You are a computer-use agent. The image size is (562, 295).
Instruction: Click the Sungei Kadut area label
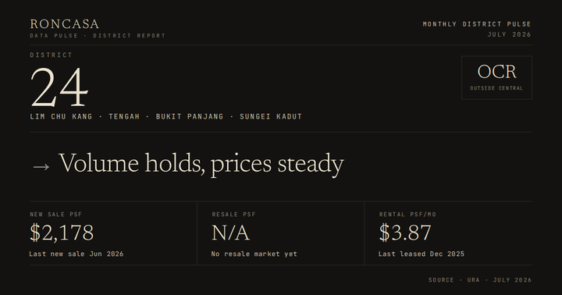point(271,116)
